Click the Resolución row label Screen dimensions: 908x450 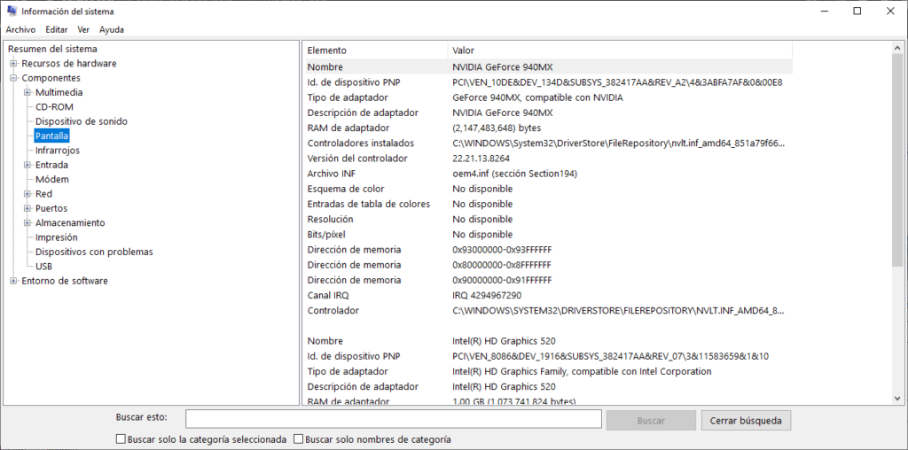point(330,219)
